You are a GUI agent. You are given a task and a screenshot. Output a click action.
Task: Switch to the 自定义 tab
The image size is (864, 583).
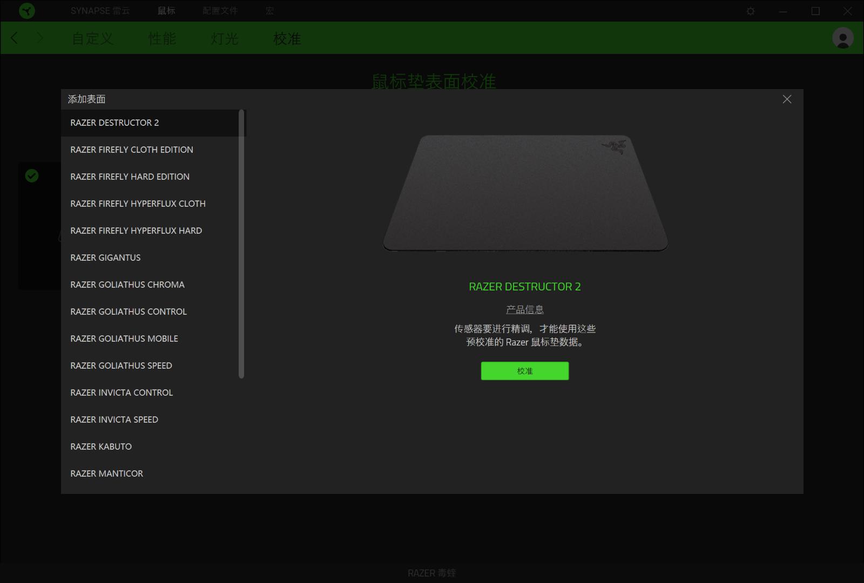[93, 38]
